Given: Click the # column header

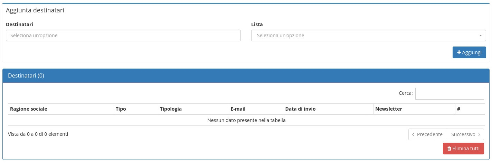Looking at the screenshot, I should pyautogui.click(x=458, y=109).
